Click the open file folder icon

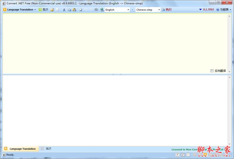click(x=52, y=10)
